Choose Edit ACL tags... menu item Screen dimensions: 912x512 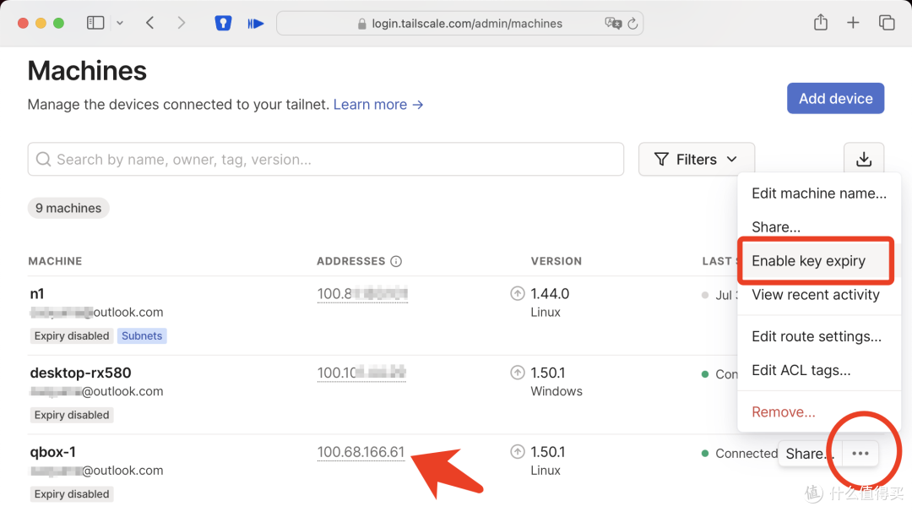coord(819,370)
